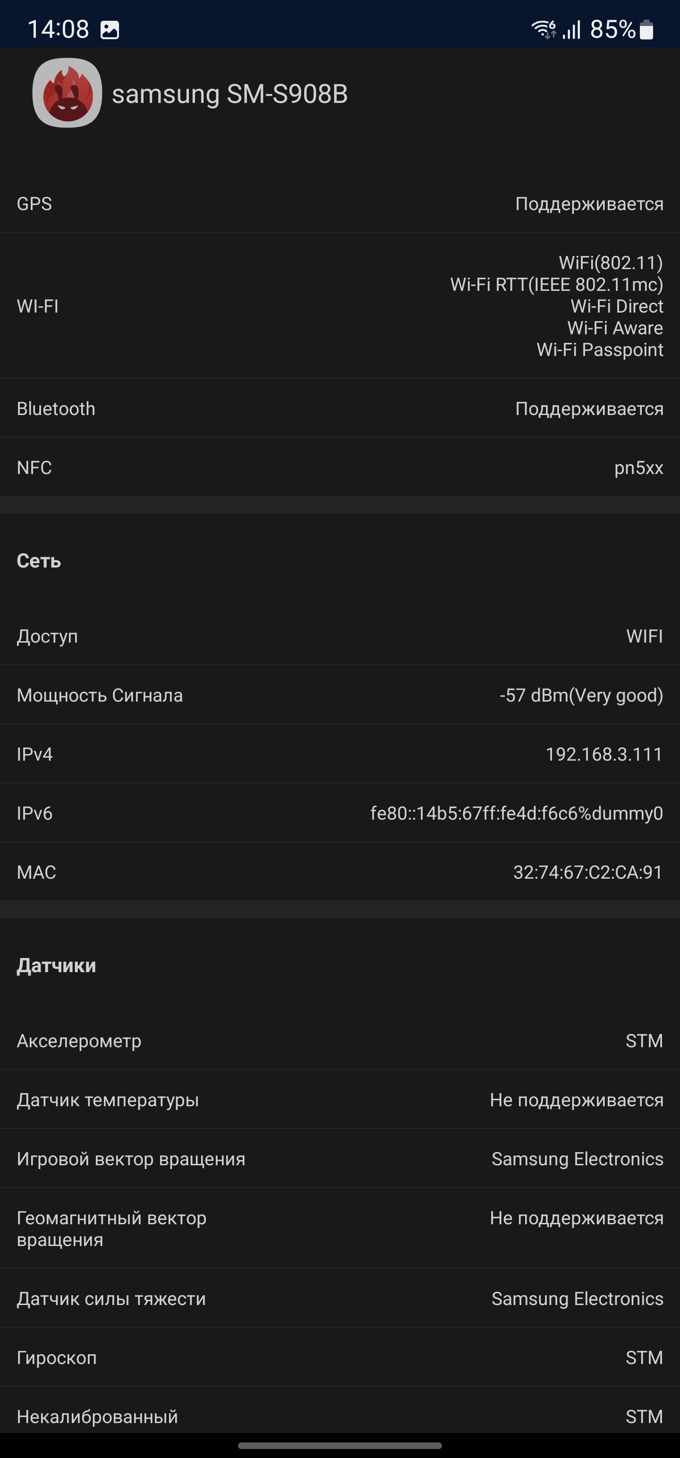Tap the IPv6 address value

(x=516, y=814)
